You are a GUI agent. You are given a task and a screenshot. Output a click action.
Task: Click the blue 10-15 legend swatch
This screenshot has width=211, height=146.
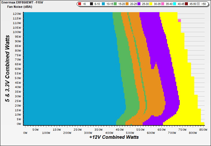click(104, 4)
